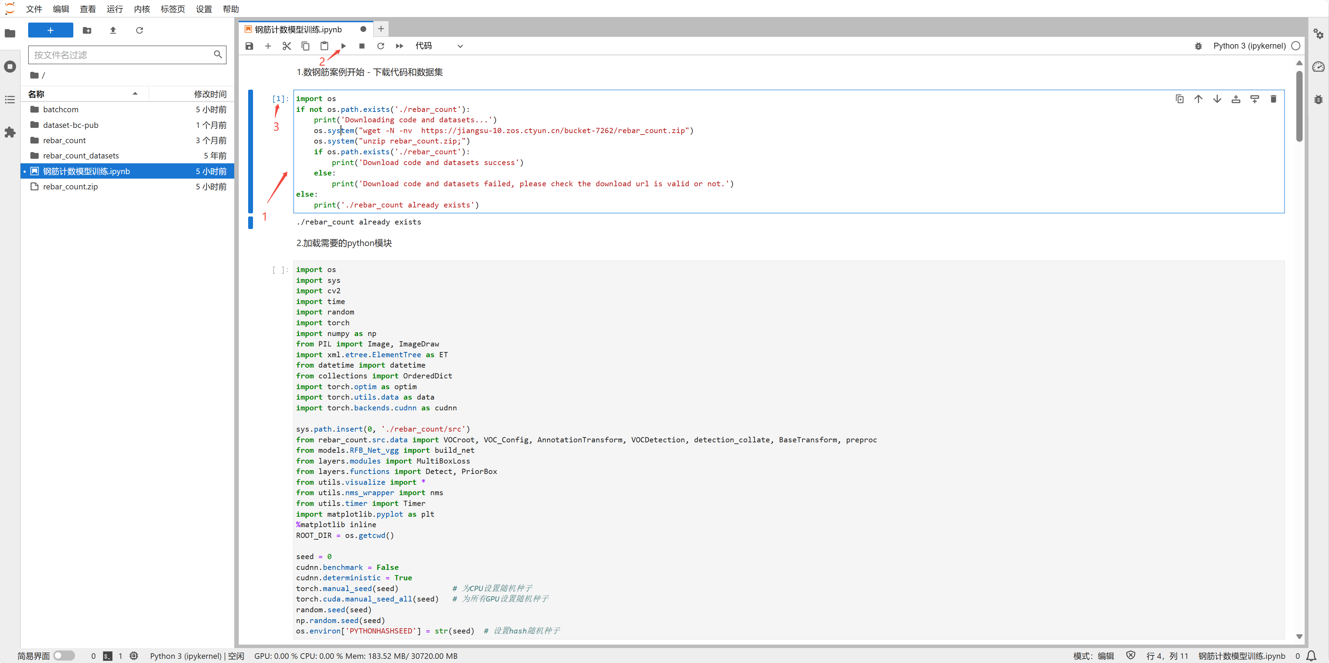Open the cell type 代码 dropdown

(439, 46)
